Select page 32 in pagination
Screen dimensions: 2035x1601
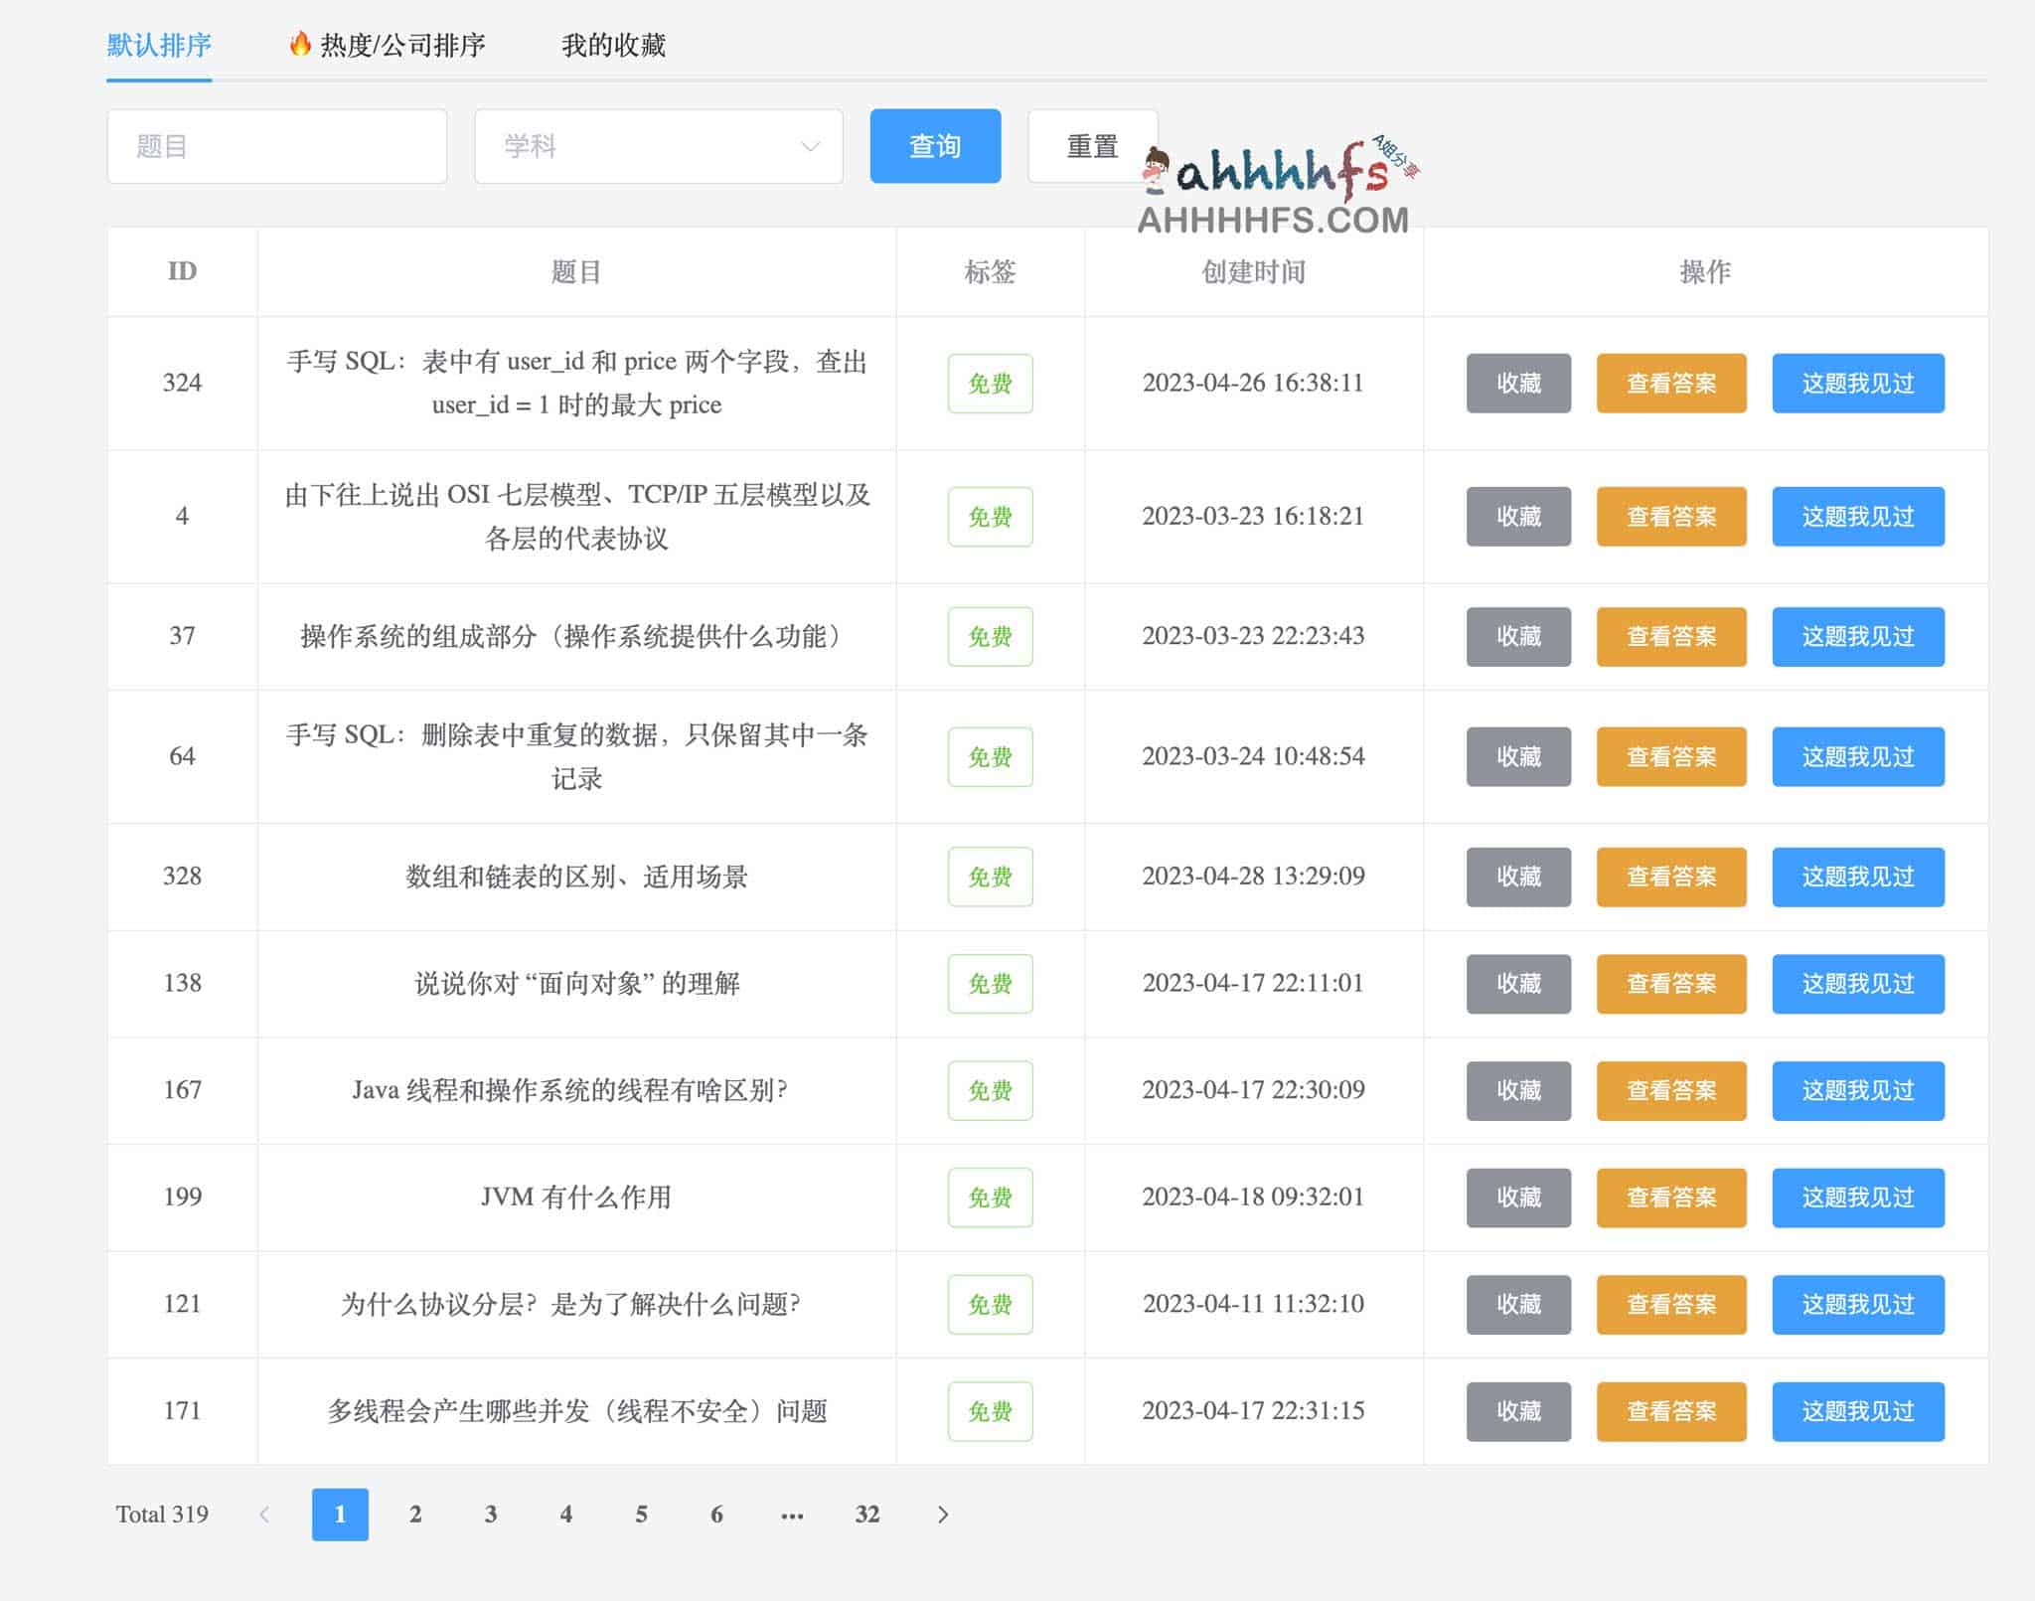[x=866, y=1515]
